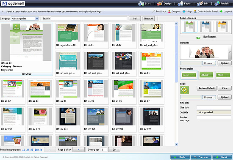Select template al-02 thumbnail

pyautogui.click(x=124, y=33)
